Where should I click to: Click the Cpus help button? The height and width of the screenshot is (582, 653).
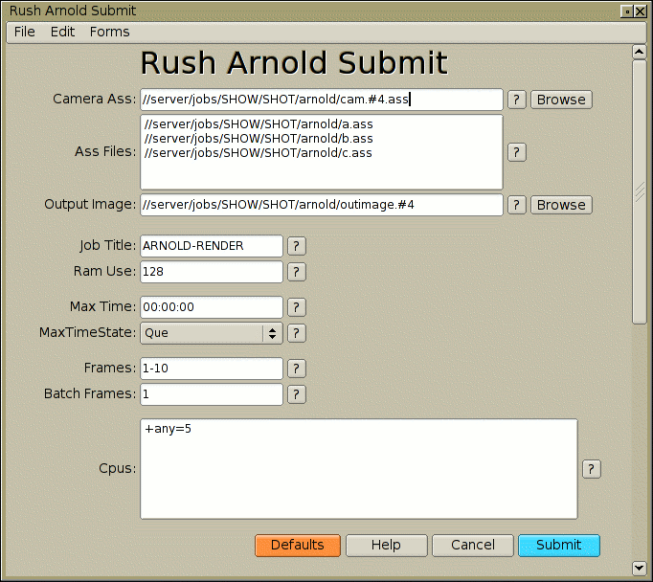coord(592,469)
